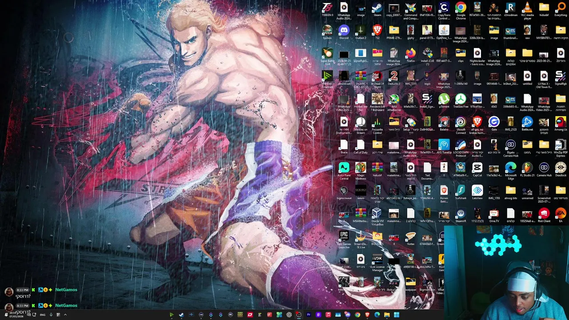Open Steam from the taskbar
This screenshot has height=320, width=569.
click(181, 315)
